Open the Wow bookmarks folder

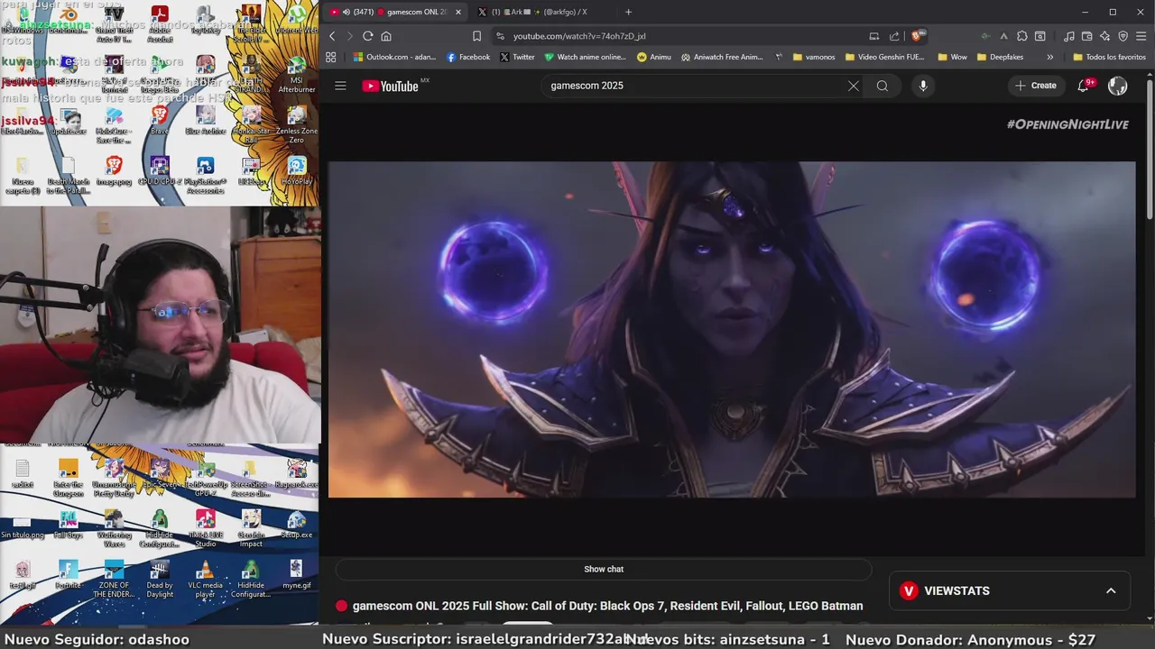952,57
